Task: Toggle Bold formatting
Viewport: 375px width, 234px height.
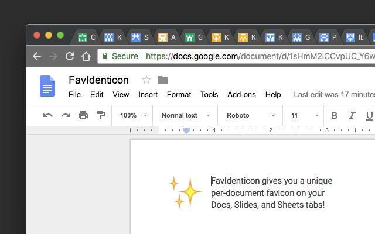Action: click(x=334, y=115)
